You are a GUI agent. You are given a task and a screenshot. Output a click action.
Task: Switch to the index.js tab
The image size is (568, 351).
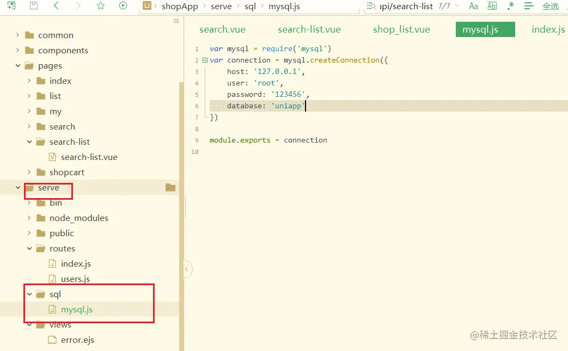tap(548, 29)
